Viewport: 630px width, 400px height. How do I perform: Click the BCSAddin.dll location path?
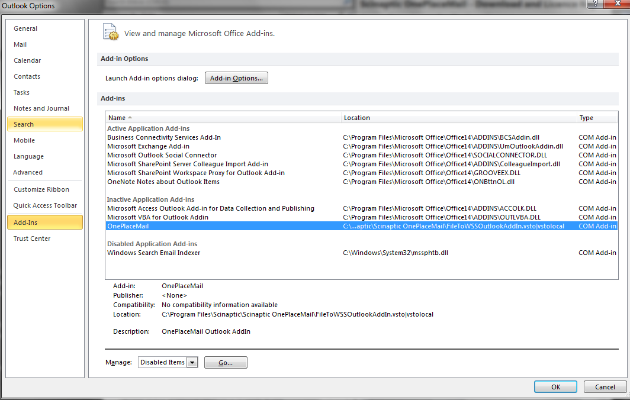441,137
